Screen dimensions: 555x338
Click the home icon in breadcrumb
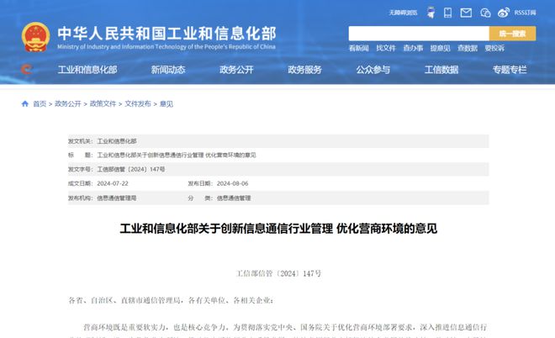tap(24, 103)
